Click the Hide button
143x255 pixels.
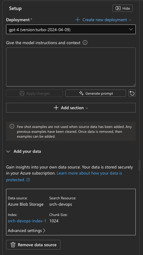pos(122,8)
